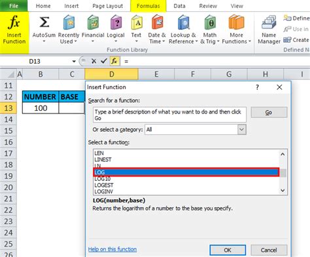The image size is (310, 257).
Task: Select the Formulas tab
Action: pyautogui.click(x=148, y=6)
